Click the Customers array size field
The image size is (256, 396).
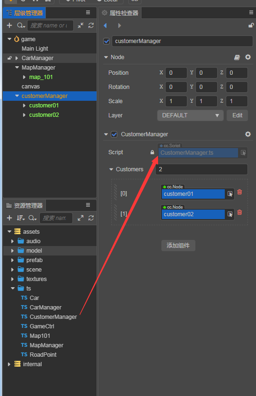tap(202, 169)
